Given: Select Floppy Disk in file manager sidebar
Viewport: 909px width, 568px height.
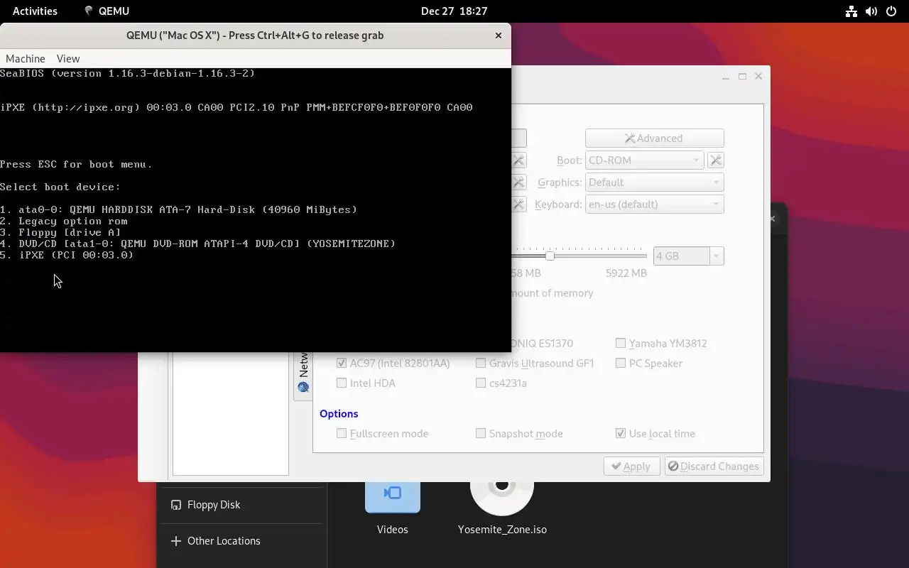Looking at the screenshot, I should 241,505.
